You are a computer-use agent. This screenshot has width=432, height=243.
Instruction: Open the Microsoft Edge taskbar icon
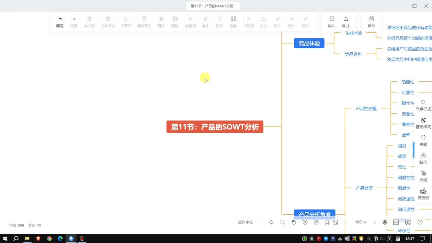click(x=60, y=239)
